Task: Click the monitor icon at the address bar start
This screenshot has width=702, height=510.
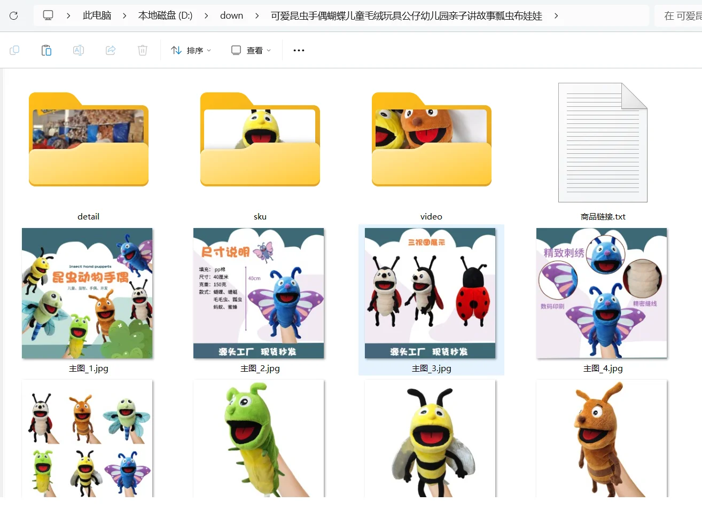Action: 48,15
